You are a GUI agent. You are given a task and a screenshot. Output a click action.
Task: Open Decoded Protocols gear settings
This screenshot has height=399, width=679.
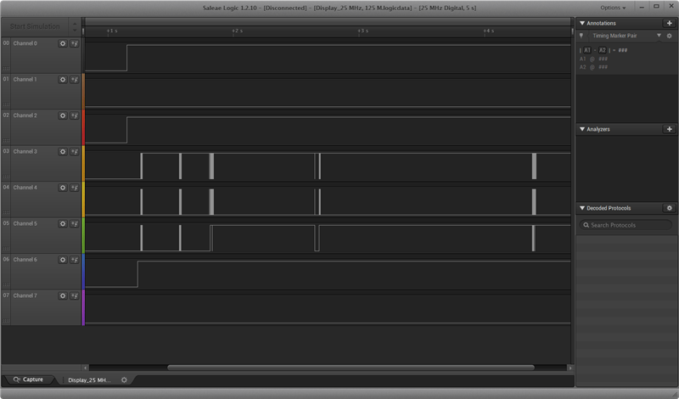[669, 208]
